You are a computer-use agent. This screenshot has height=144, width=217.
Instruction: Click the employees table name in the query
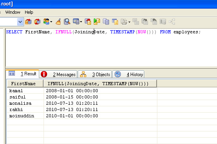coord(186,32)
